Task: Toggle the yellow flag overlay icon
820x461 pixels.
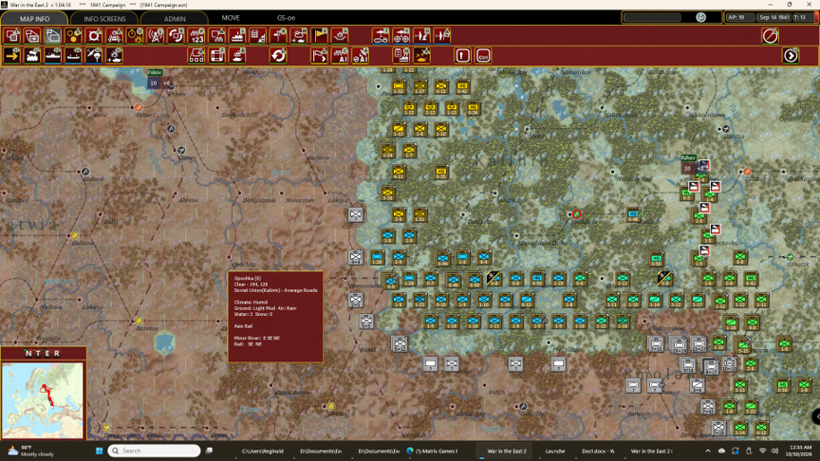Action: point(319,36)
